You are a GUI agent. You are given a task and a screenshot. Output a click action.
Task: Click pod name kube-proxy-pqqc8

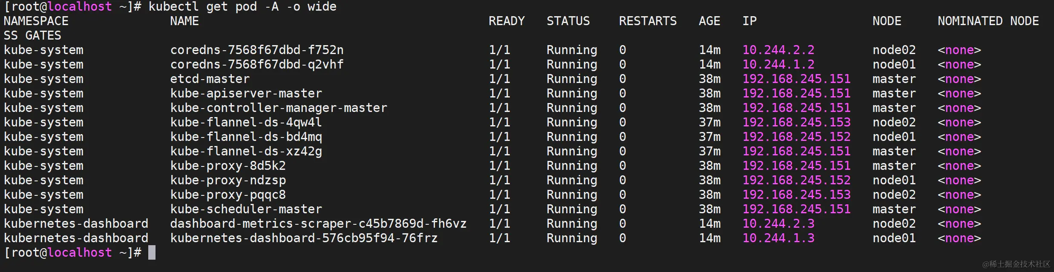click(x=228, y=195)
